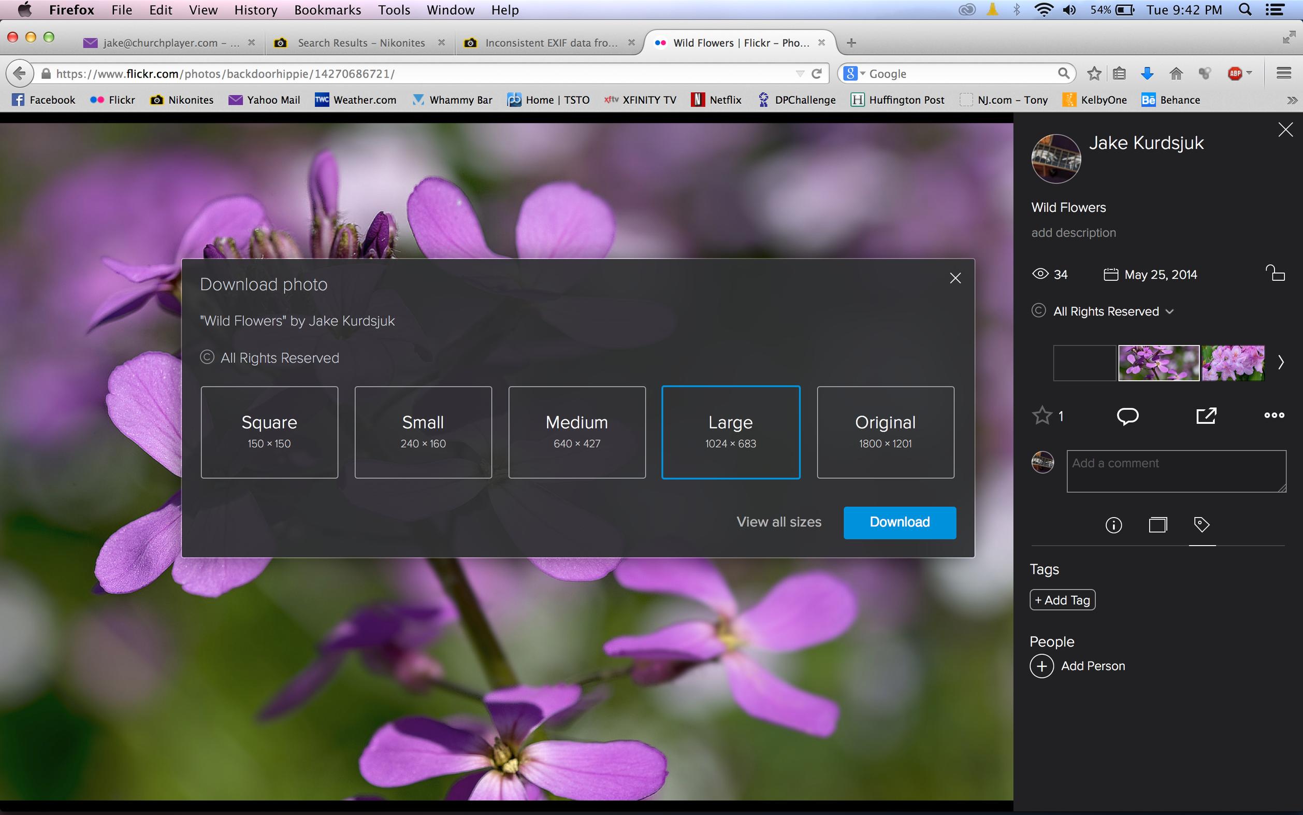Click the share photo arrow icon
Screen dimensions: 1303x815
point(1206,416)
